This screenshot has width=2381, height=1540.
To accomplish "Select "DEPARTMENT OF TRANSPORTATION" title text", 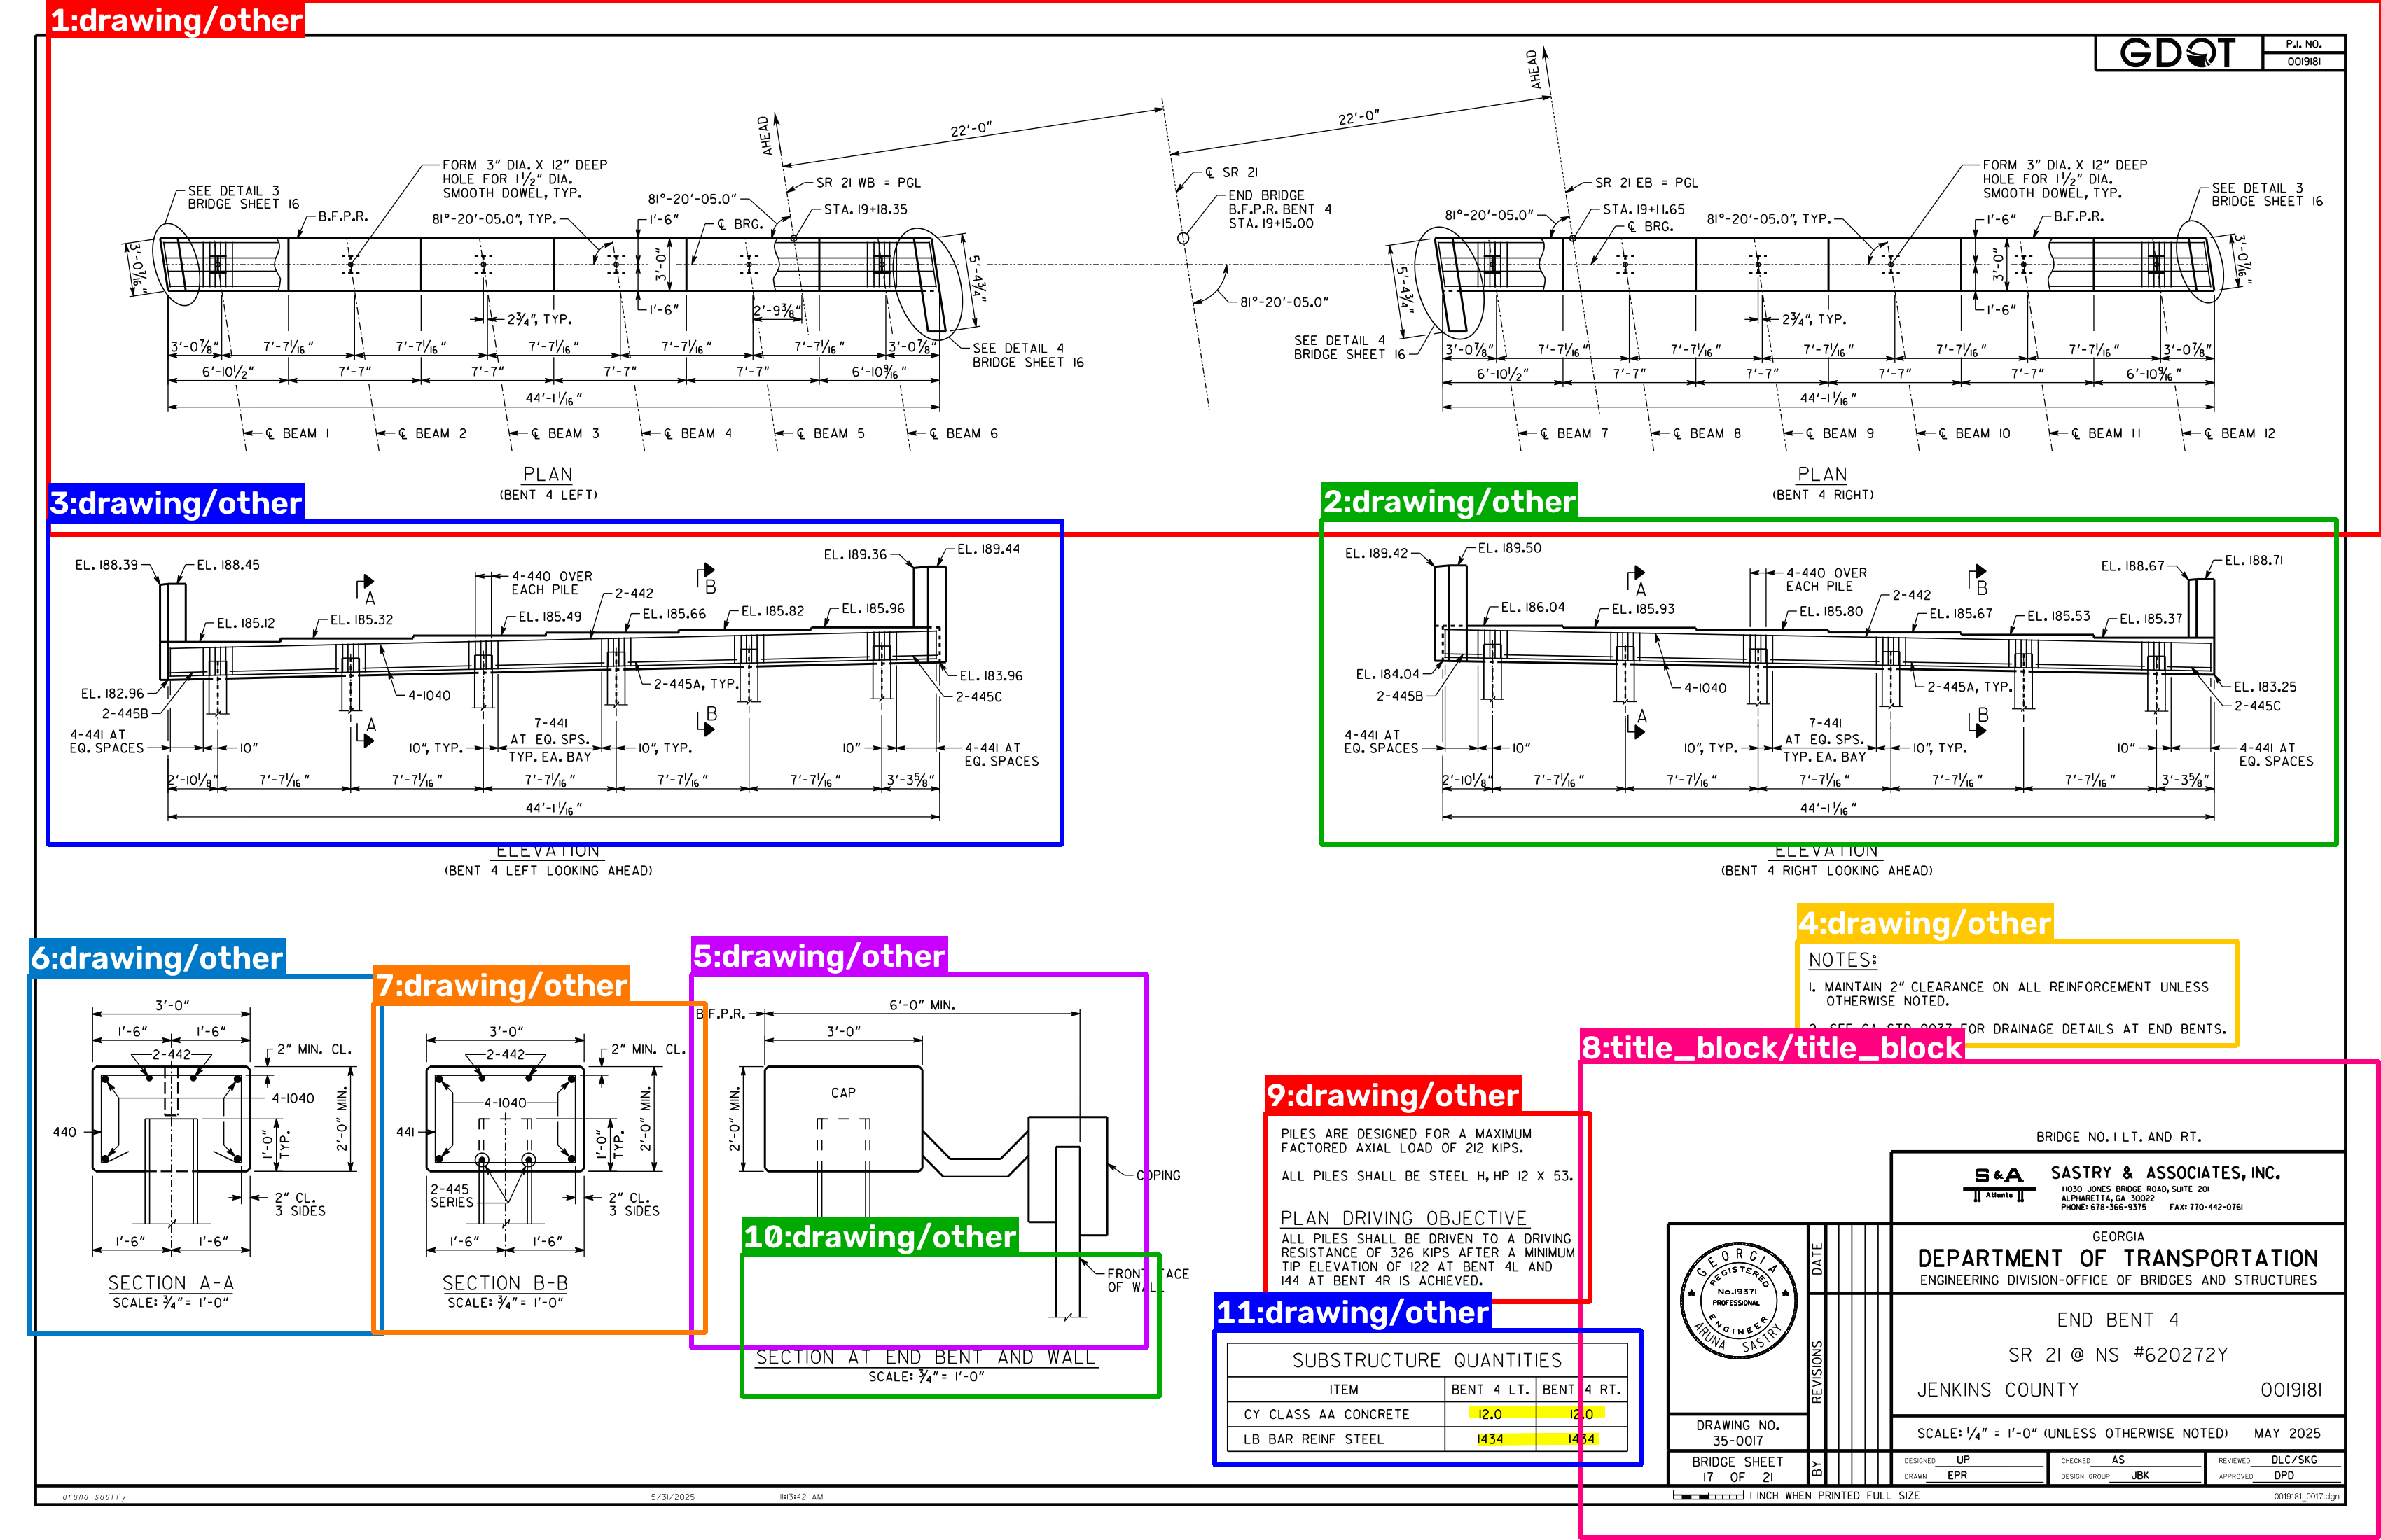I will tap(2118, 1258).
